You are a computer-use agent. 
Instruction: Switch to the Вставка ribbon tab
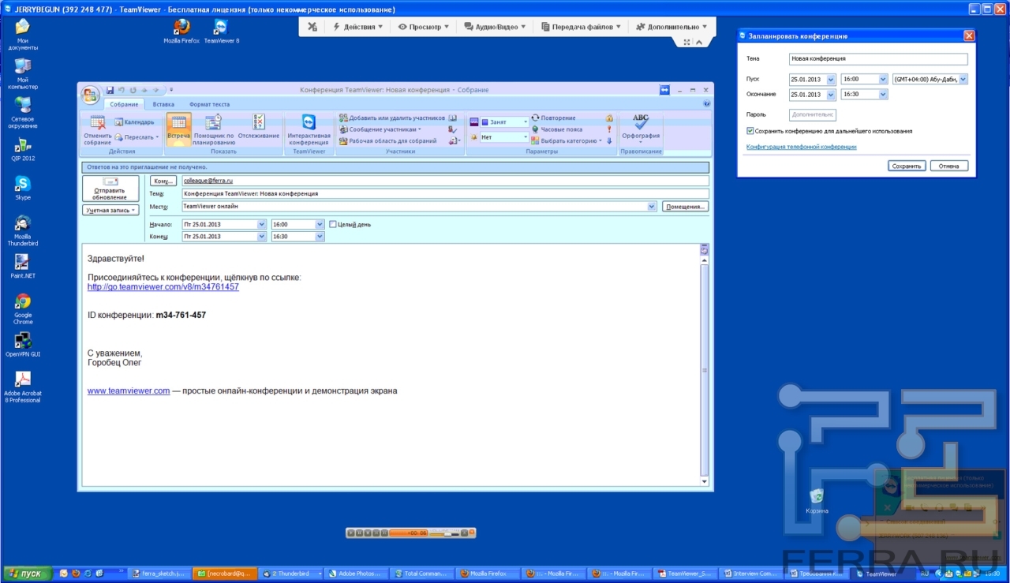pyautogui.click(x=164, y=104)
